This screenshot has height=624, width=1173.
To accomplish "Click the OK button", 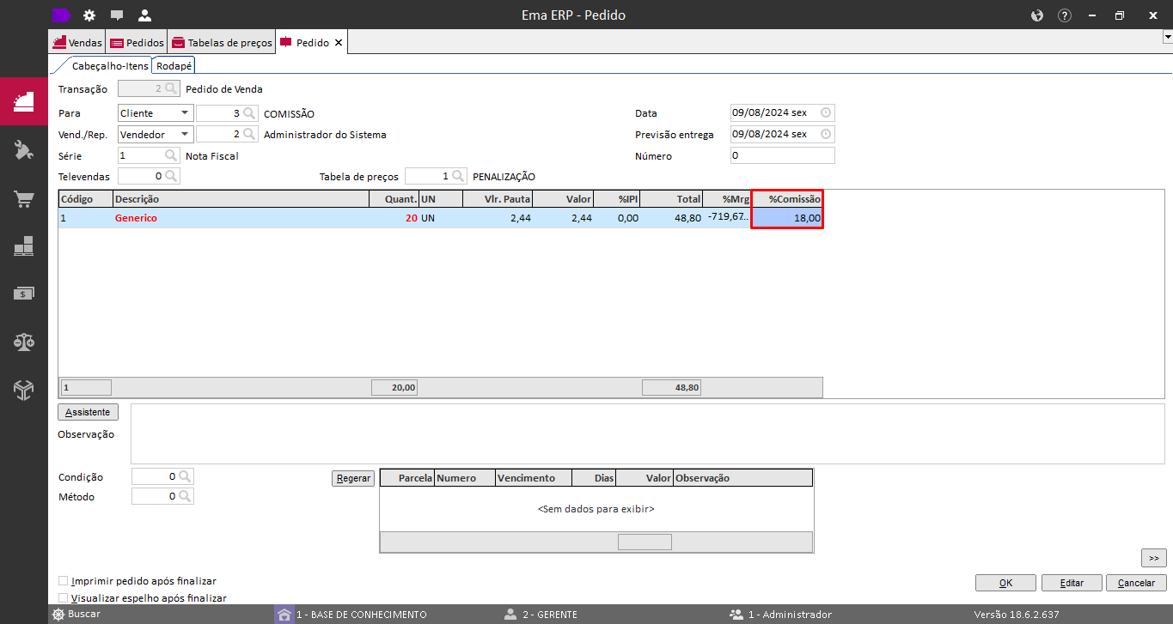I will tap(1005, 583).
